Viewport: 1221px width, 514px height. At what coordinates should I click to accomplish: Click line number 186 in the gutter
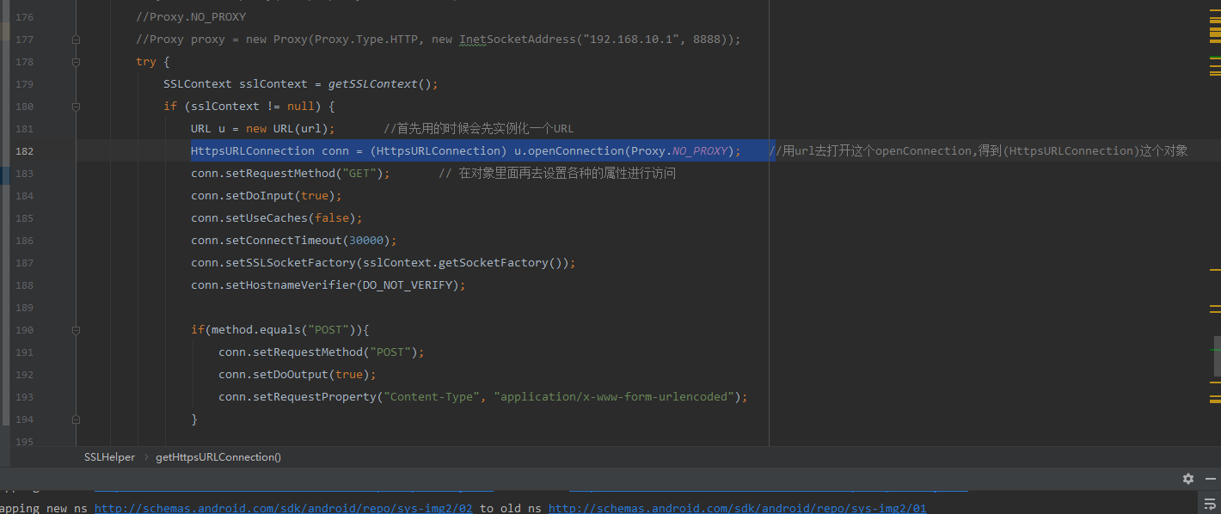[x=24, y=241]
